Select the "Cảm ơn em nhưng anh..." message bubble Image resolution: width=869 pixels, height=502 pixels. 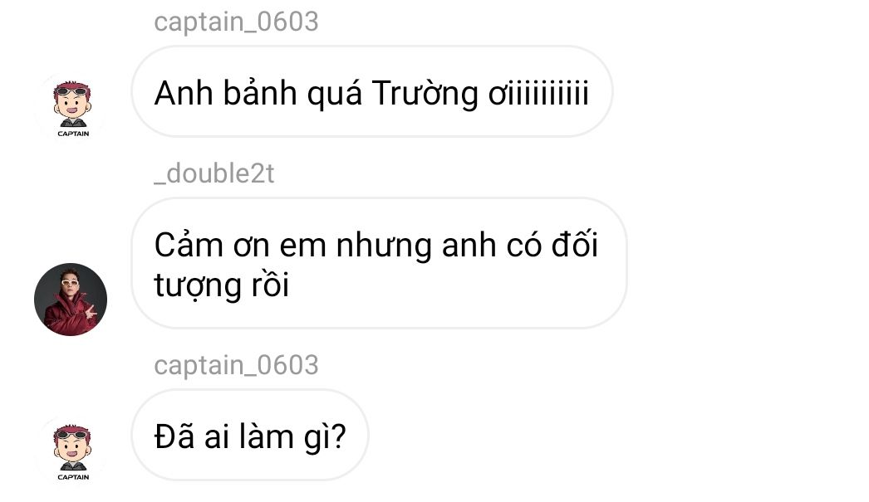[x=379, y=264]
